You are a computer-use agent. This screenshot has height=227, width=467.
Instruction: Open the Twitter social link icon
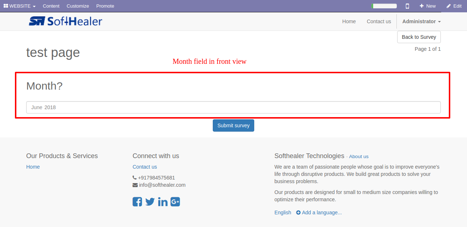click(x=150, y=202)
